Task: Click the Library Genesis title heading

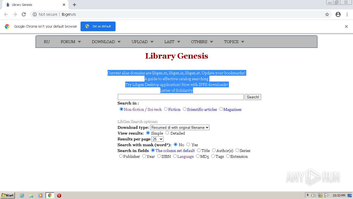Action: [176, 56]
